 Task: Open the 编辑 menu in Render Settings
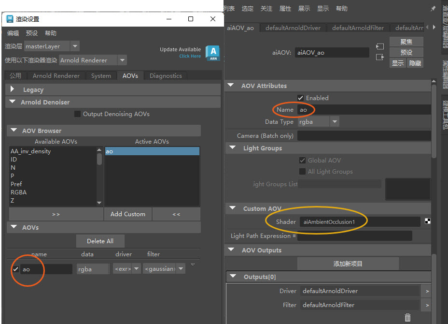tap(13, 33)
